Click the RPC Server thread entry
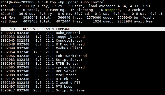The height and width of the screenshot is (95, 165). pos(66,71)
